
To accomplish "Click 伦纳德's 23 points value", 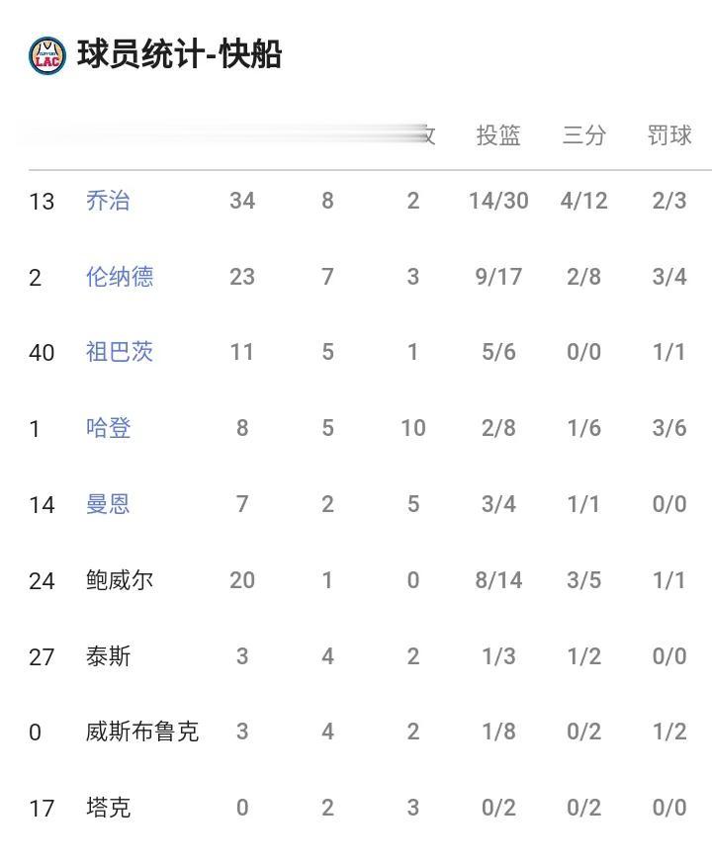I will point(242,277).
